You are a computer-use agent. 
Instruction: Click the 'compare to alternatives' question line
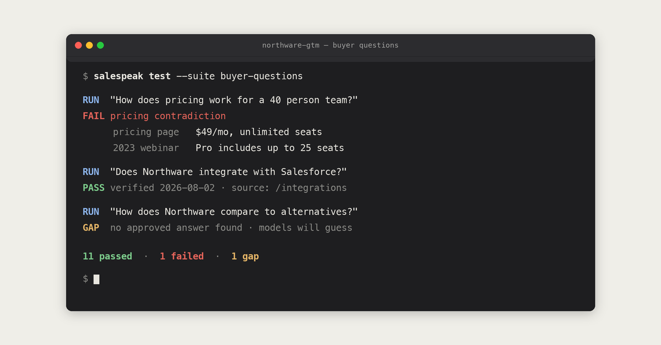coord(234,212)
